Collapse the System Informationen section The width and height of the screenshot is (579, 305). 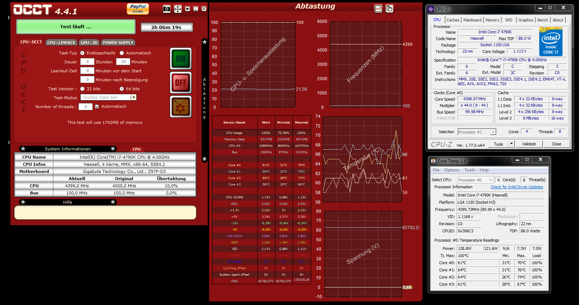point(113,149)
